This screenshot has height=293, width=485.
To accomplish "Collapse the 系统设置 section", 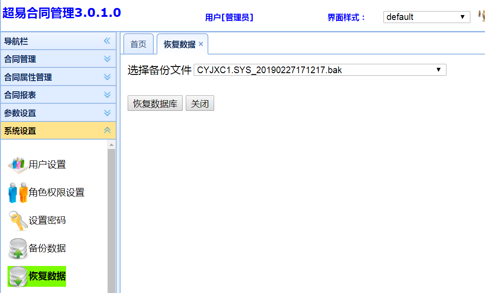I will 107,131.
